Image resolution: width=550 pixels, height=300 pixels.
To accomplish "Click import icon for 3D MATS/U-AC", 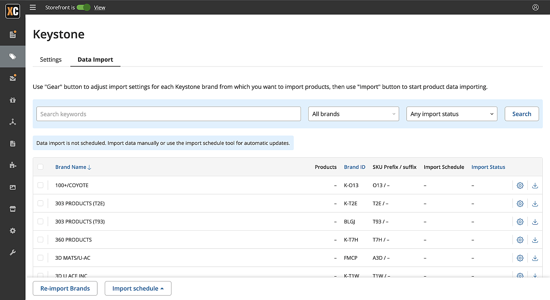I will (x=535, y=258).
